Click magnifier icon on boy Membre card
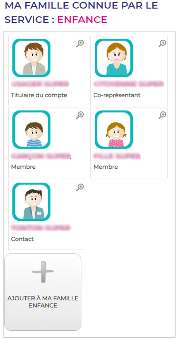 coord(80,115)
